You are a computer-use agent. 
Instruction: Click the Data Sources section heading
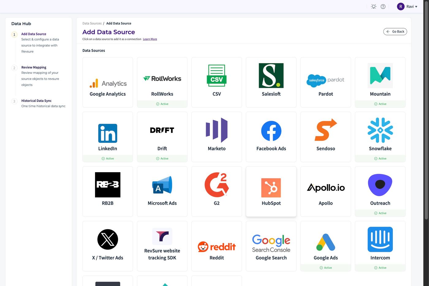[x=94, y=51]
